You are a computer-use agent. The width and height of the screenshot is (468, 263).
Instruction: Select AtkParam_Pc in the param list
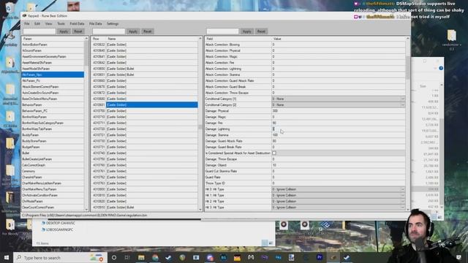click(53, 80)
